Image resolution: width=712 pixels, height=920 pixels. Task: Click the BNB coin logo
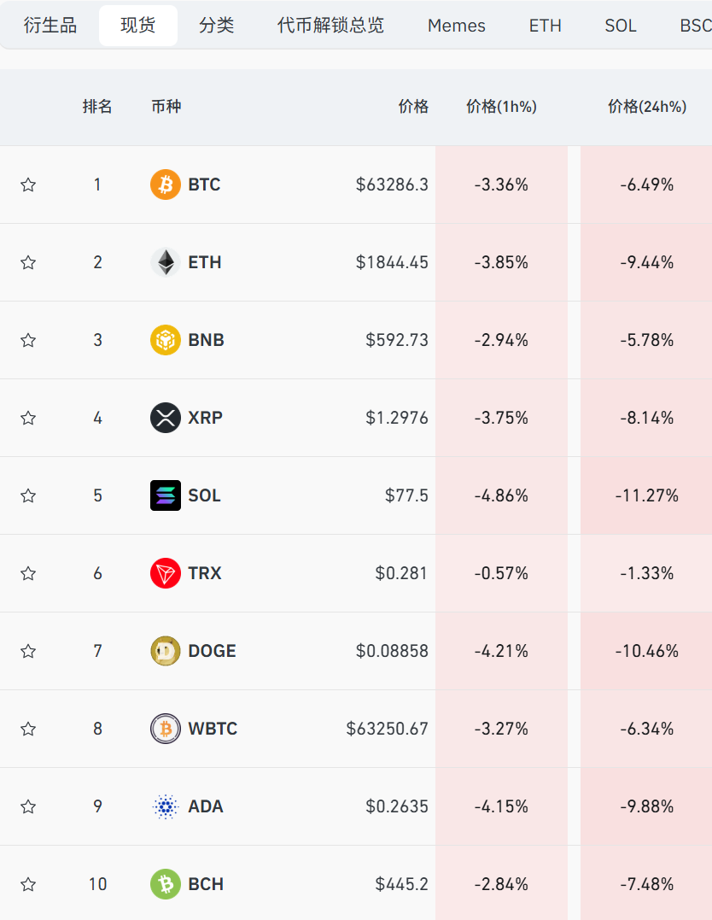point(166,340)
